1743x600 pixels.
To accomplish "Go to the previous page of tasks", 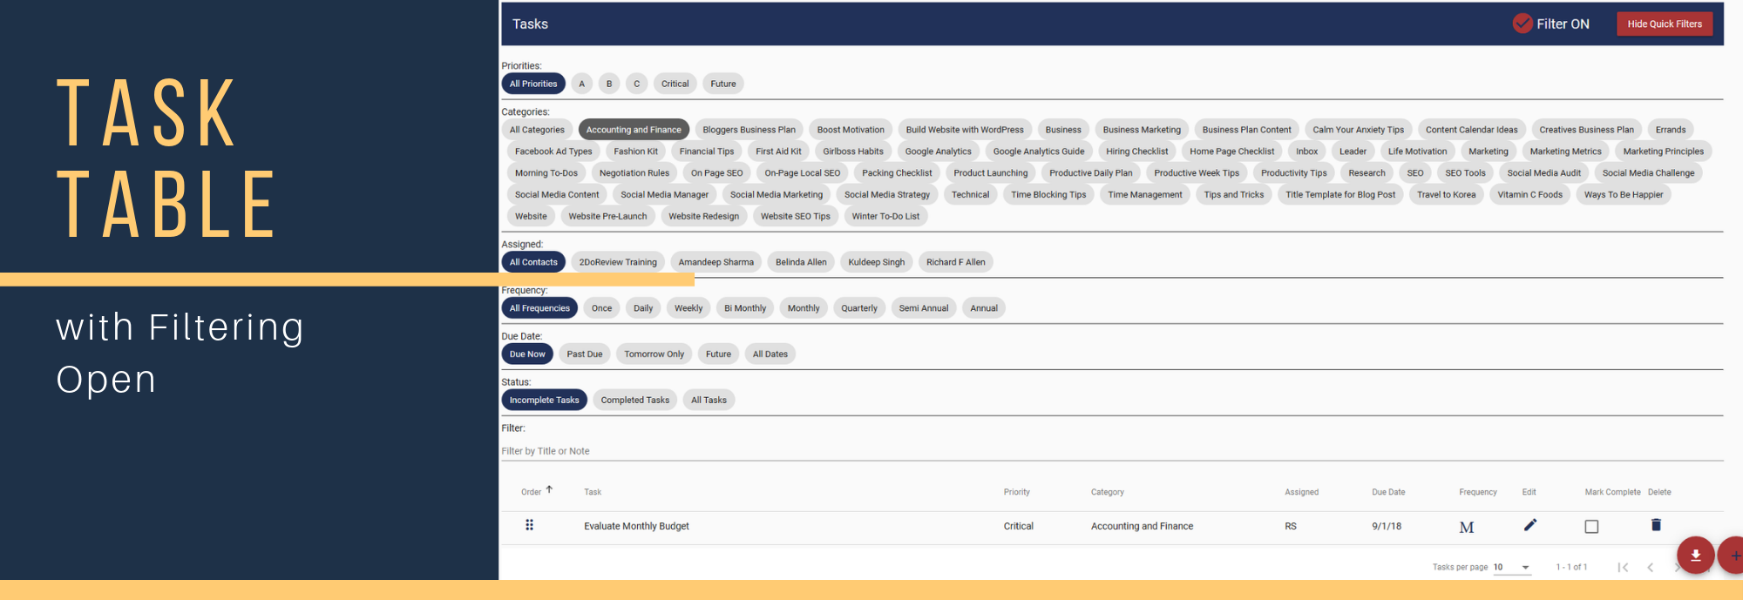I will coord(1650,567).
